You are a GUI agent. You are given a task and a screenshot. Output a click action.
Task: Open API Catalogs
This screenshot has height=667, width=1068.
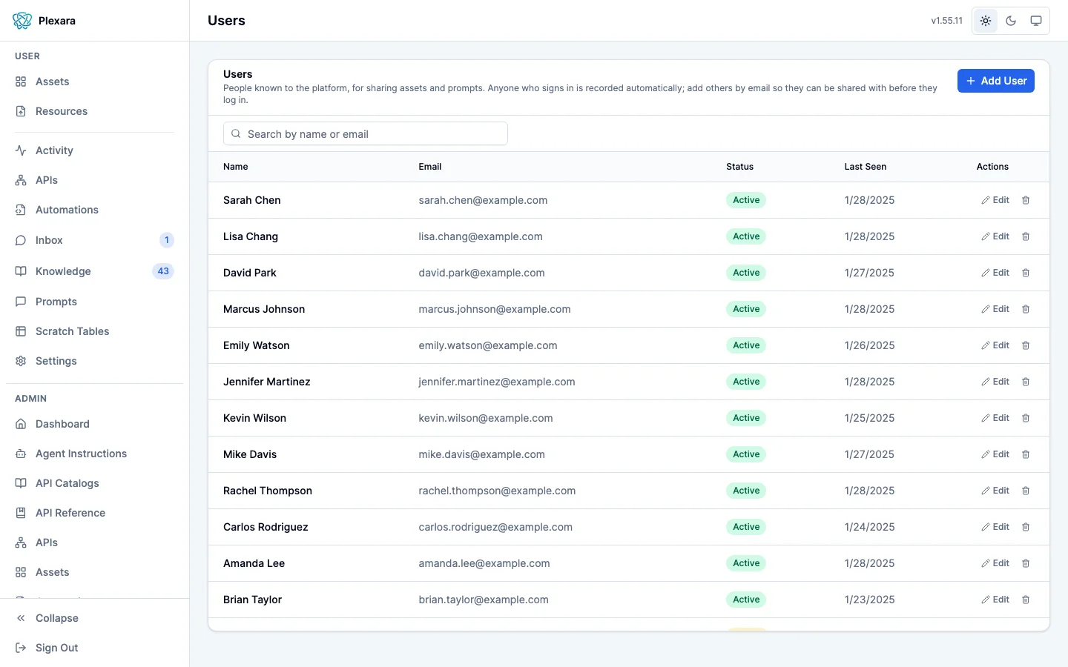coord(94,483)
